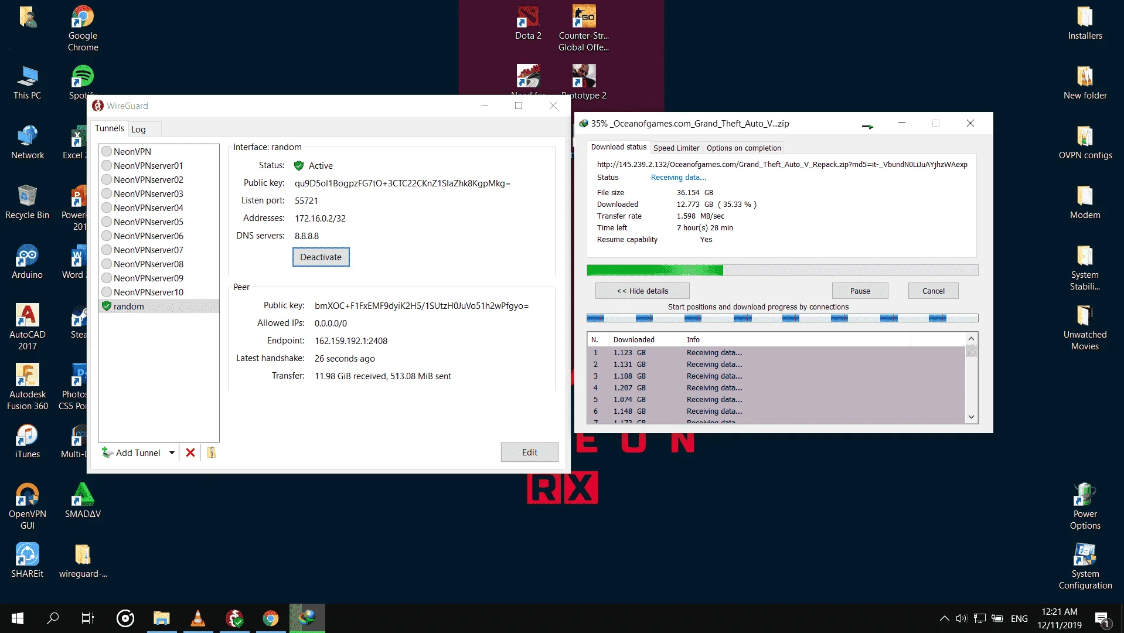Switch to WireGuard Tunnels tab
1124x633 pixels.
coord(110,128)
